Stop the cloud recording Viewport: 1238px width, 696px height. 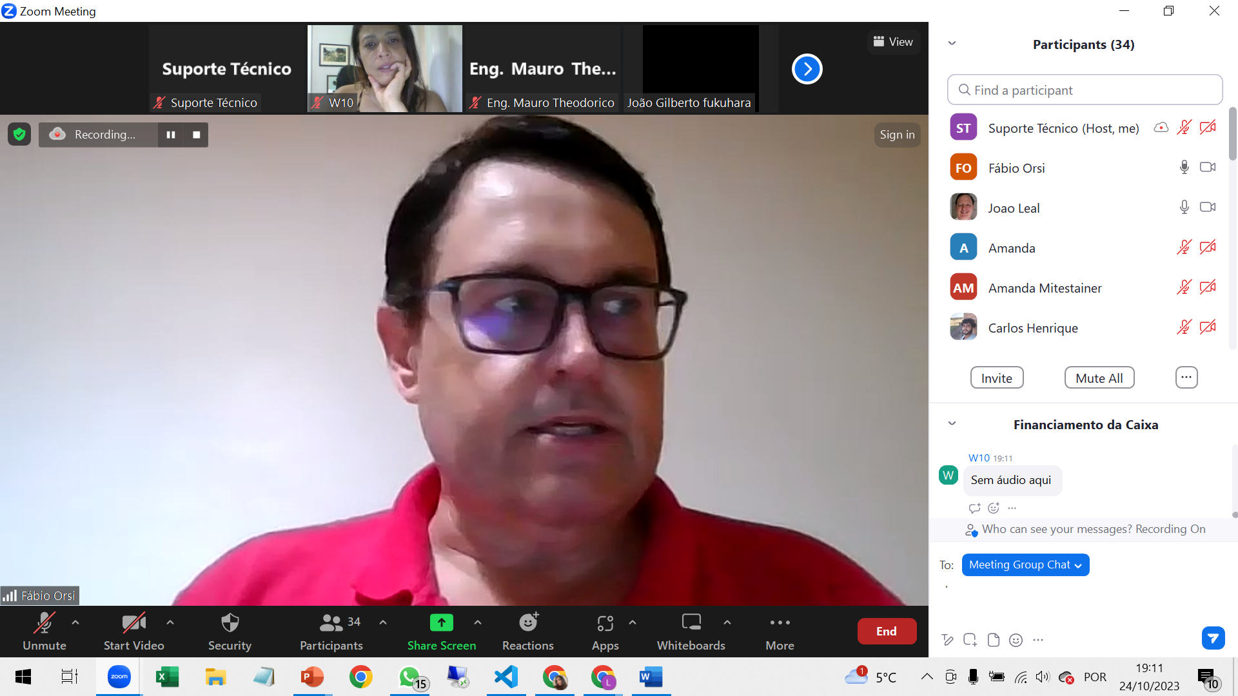pos(197,135)
